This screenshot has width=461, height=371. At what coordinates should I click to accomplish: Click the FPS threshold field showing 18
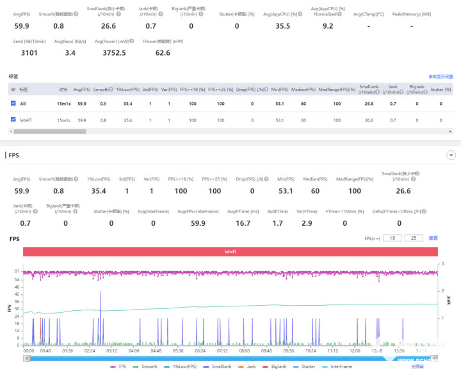392,238
